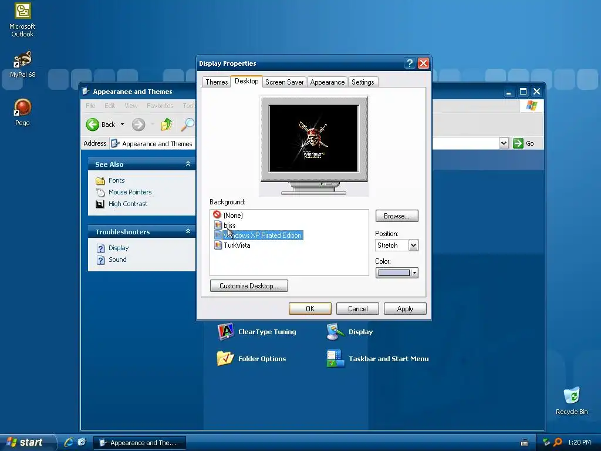
Task: Open the Color picker dropdown arrow
Action: click(x=414, y=273)
